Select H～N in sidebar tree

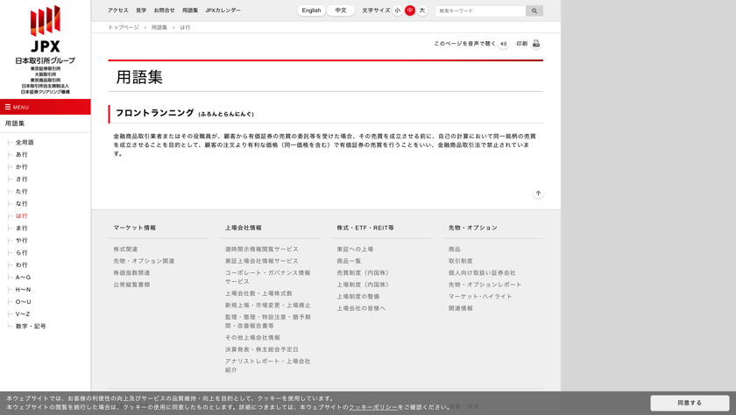tap(23, 289)
